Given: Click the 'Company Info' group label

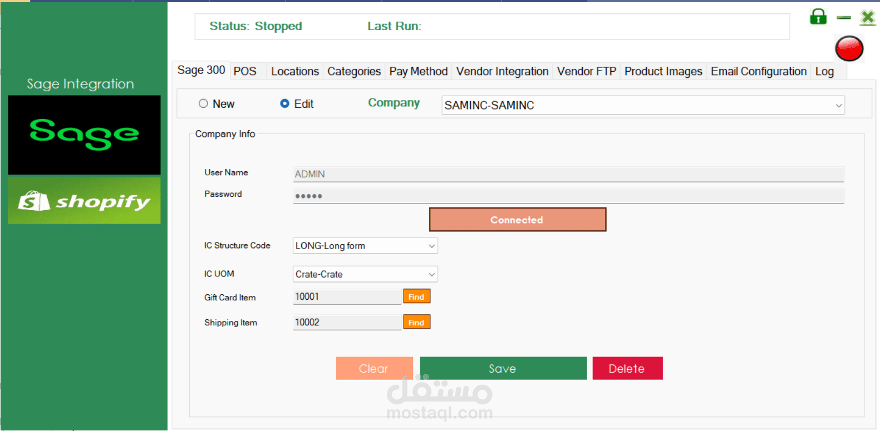Looking at the screenshot, I should tap(225, 134).
